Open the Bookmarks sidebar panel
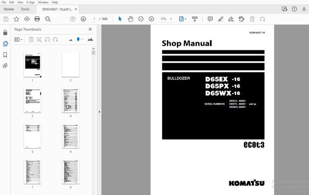Viewport: 309px width, 195px height. point(5,55)
